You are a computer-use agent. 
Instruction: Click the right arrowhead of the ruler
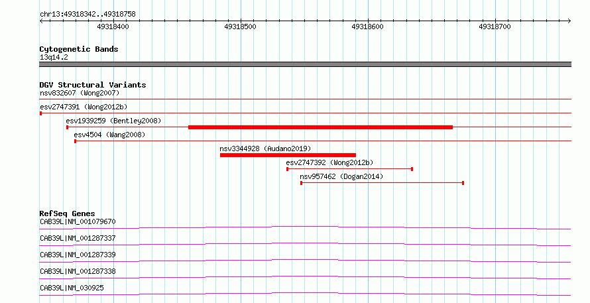[569, 21]
